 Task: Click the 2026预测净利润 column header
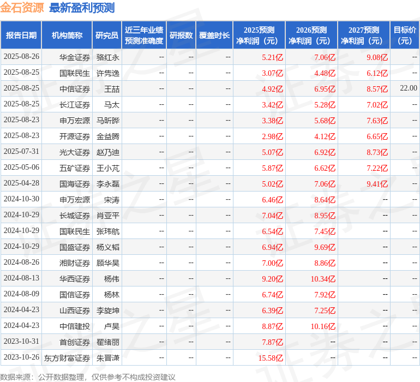point(311,35)
